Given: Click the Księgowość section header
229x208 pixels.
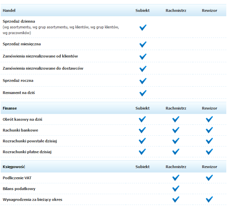Looking at the screenshot, I should point(14,167).
